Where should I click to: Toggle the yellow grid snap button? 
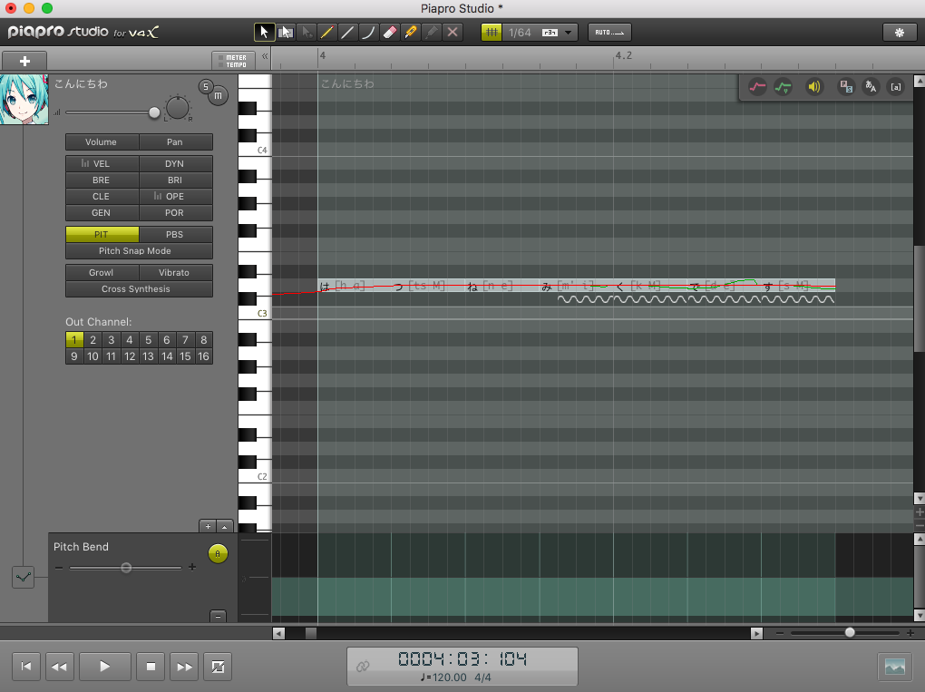click(492, 33)
